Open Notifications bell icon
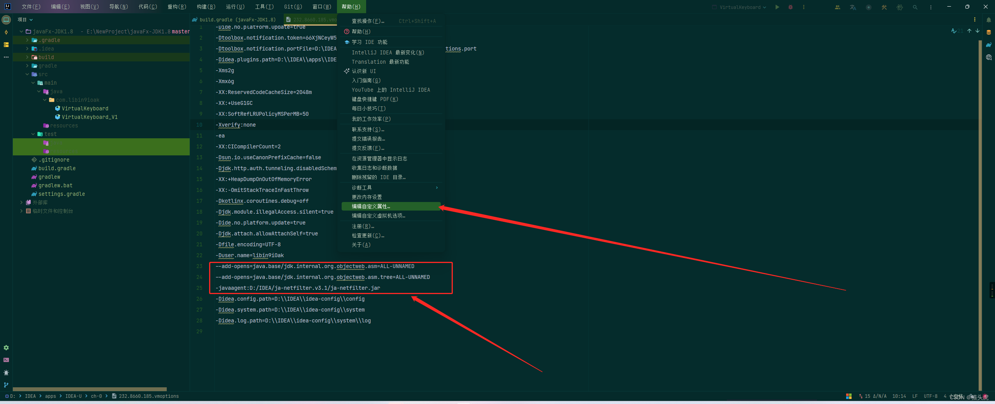Screen dimensions: 995x404 tap(989, 20)
